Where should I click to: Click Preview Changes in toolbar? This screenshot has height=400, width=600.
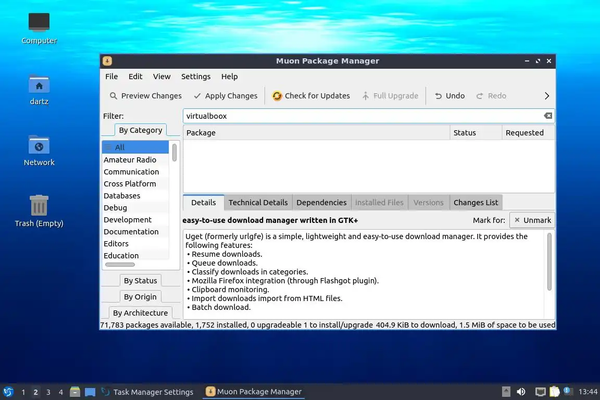click(145, 96)
